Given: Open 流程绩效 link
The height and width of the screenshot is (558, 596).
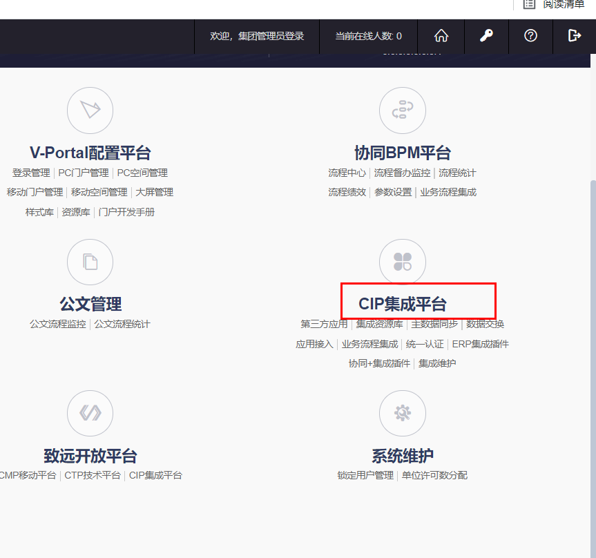Looking at the screenshot, I should [x=347, y=193].
